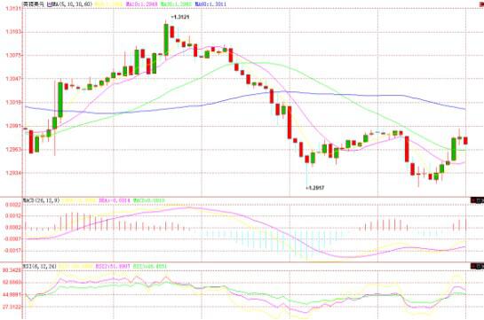Click the 1.3121 high price marker

pos(180,17)
